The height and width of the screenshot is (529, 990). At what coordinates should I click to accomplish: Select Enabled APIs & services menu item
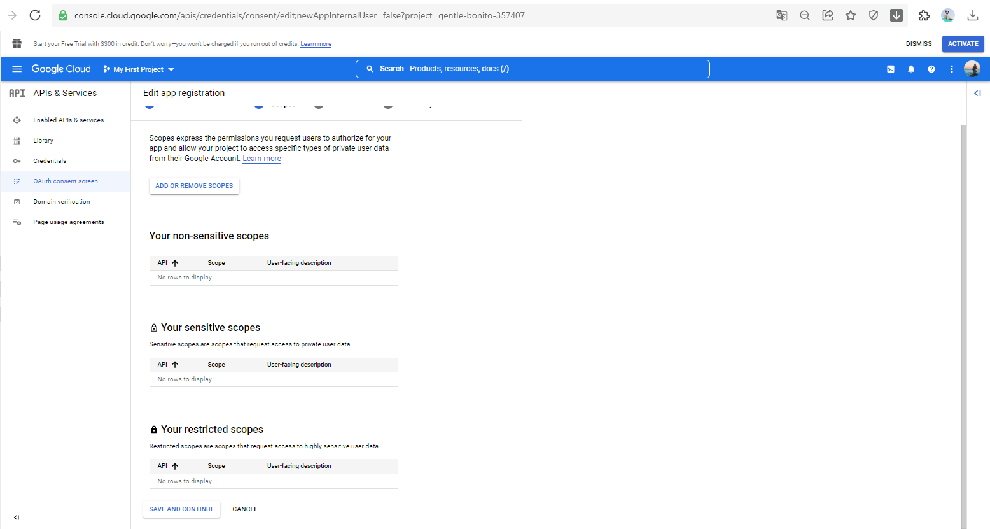click(x=68, y=120)
